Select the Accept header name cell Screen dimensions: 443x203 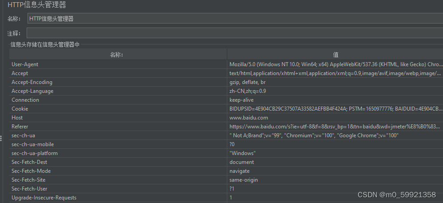point(118,73)
